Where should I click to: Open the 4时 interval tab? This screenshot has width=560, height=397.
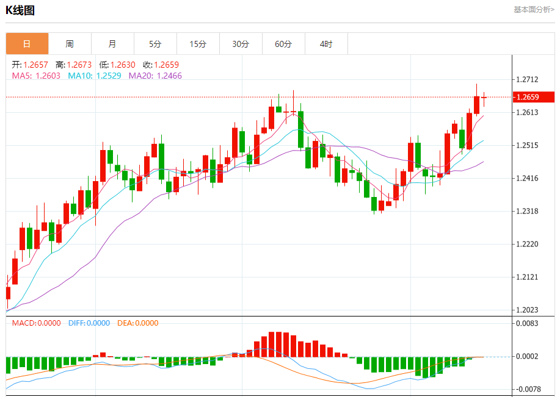(326, 44)
